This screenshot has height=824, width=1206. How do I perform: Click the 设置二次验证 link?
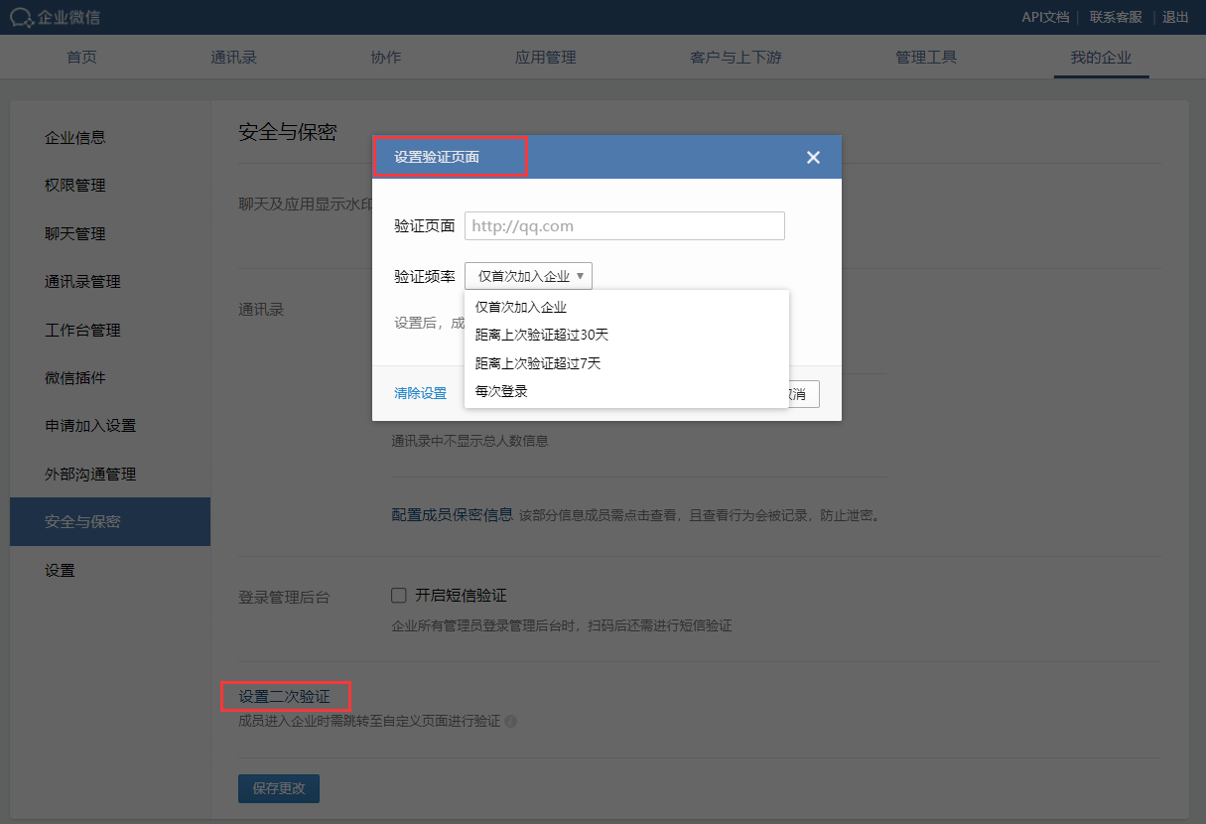(284, 697)
